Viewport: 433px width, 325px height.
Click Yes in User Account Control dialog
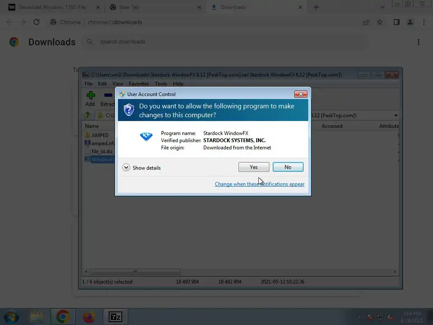tap(254, 167)
